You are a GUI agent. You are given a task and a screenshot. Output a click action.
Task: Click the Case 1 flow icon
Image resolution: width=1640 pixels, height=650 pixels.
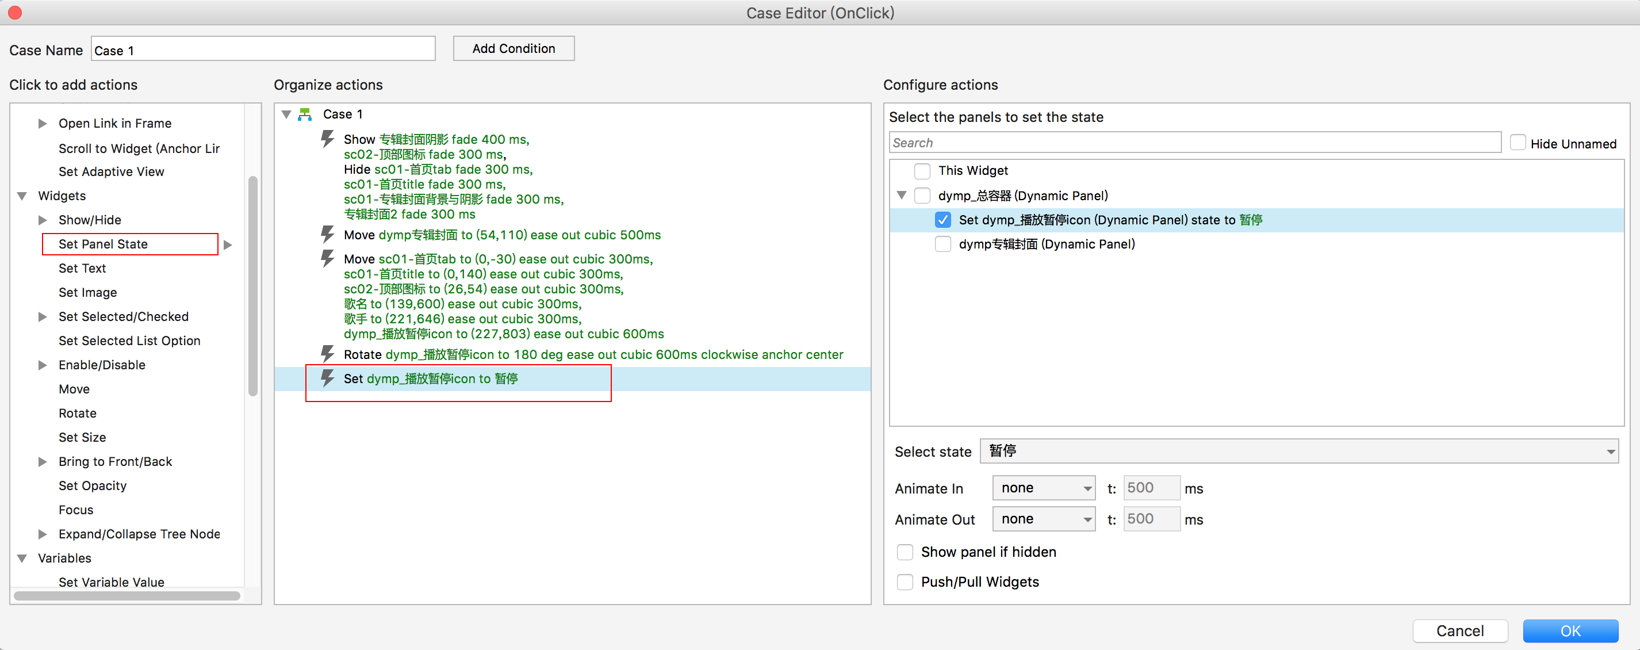(x=305, y=114)
